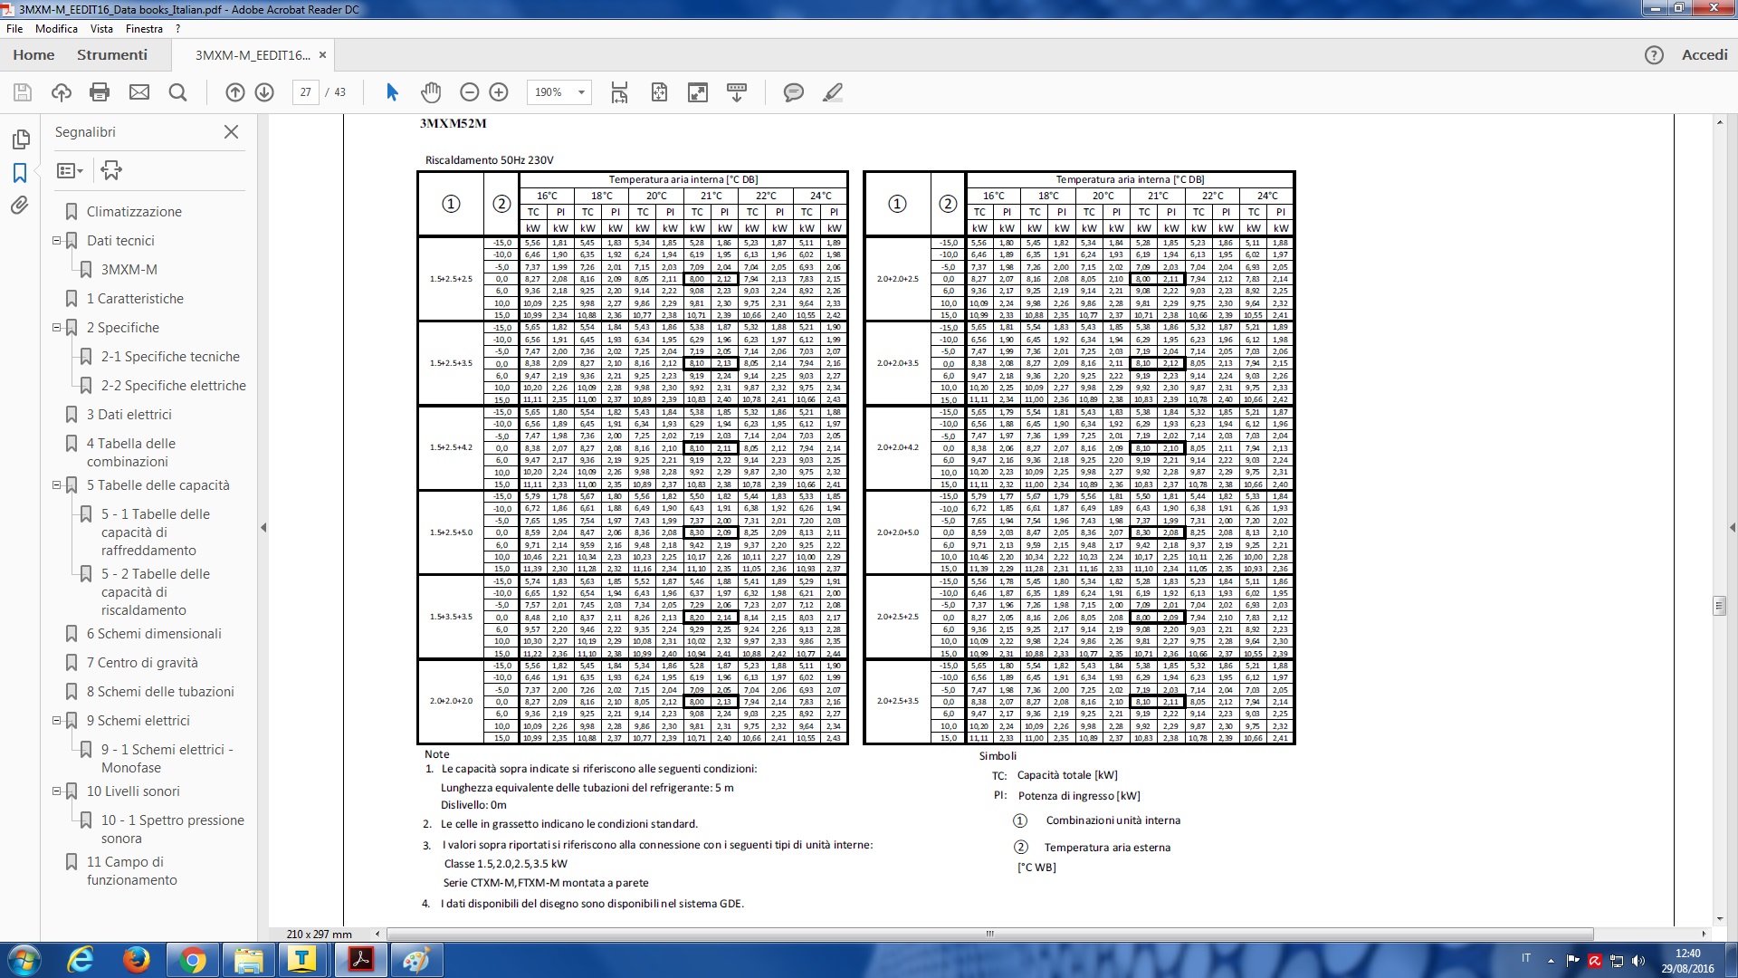Open 11 Campo di funzionamento bookmark
This screenshot has width=1738, height=978.
click(x=132, y=871)
